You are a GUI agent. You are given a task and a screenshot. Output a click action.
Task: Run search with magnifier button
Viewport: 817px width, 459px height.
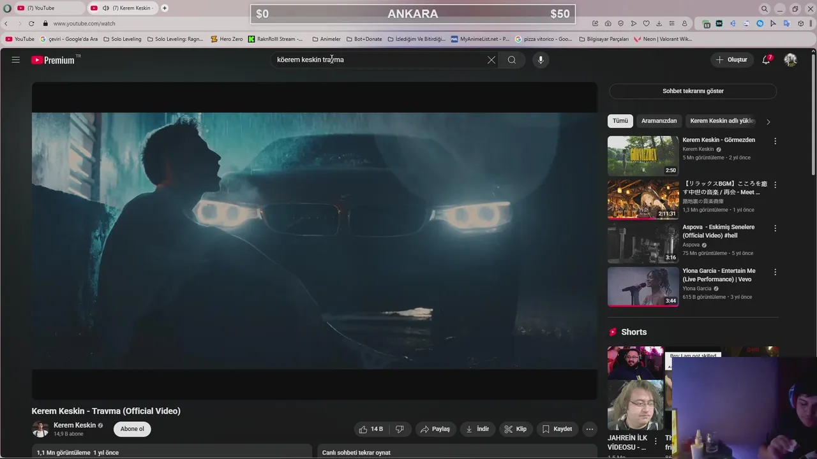pos(512,60)
